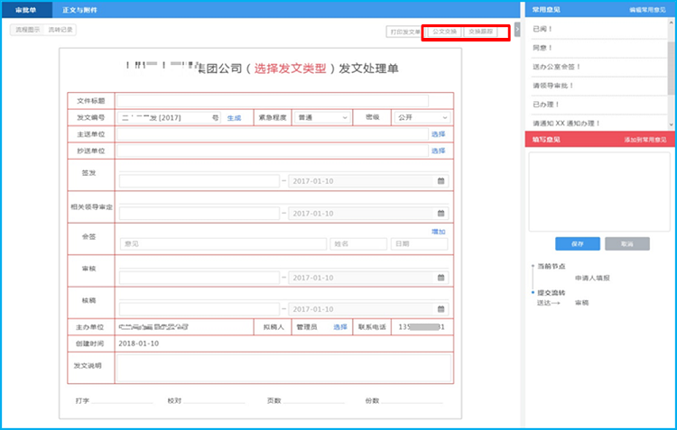Select the 审批单 tab
The width and height of the screenshot is (677, 430).
coord(25,9)
